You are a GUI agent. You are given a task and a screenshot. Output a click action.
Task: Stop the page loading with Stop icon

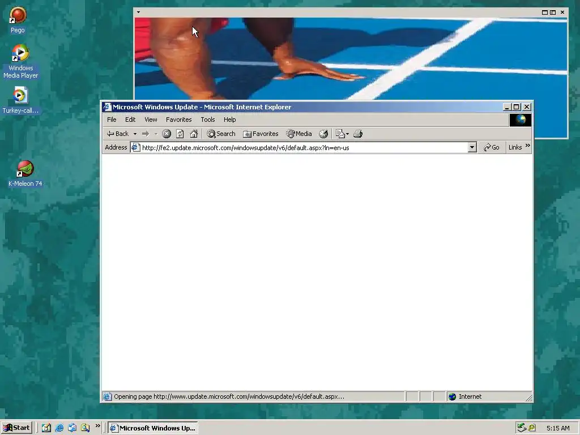pyautogui.click(x=167, y=134)
